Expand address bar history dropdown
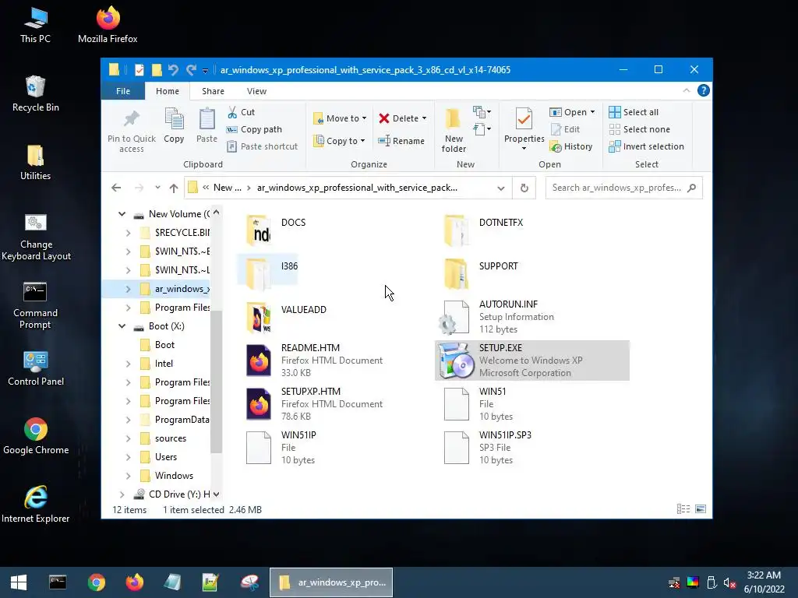This screenshot has height=598, width=798. (501, 188)
